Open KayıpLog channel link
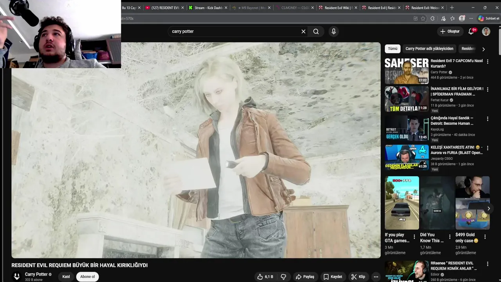The width and height of the screenshot is (501, 282). pos(437,129)
